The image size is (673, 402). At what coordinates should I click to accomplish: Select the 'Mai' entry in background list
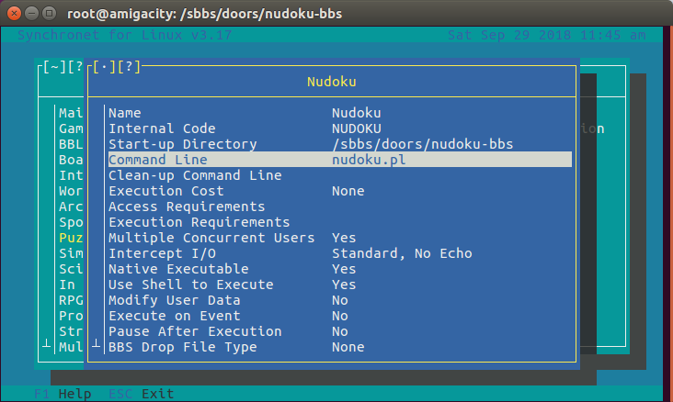pos(71,113)
